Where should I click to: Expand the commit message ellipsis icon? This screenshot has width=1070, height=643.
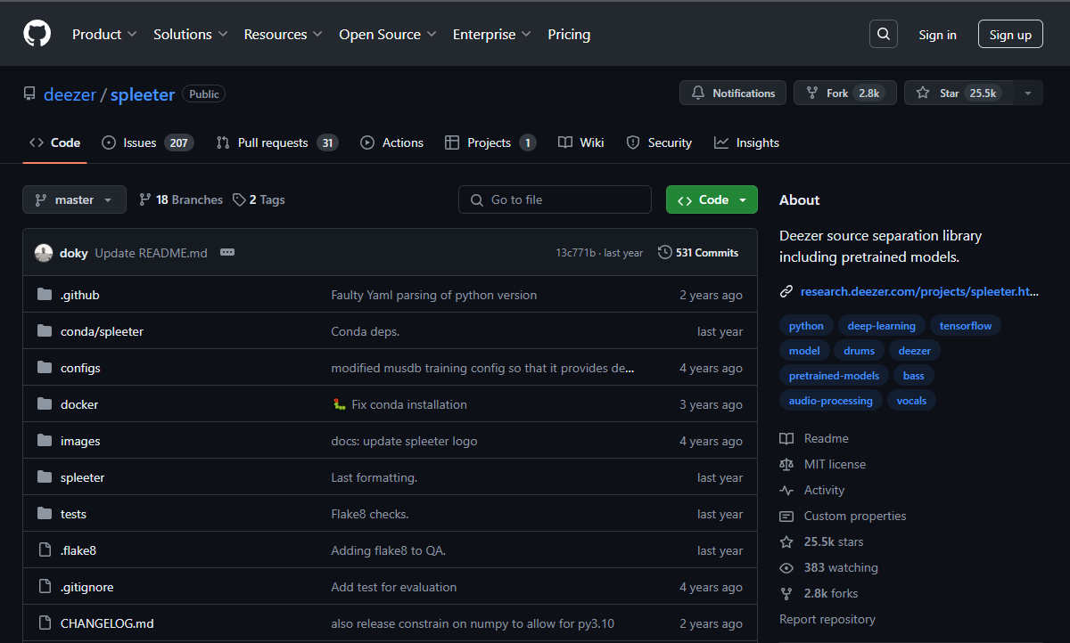pyautogui.click(x=227, y=253)
